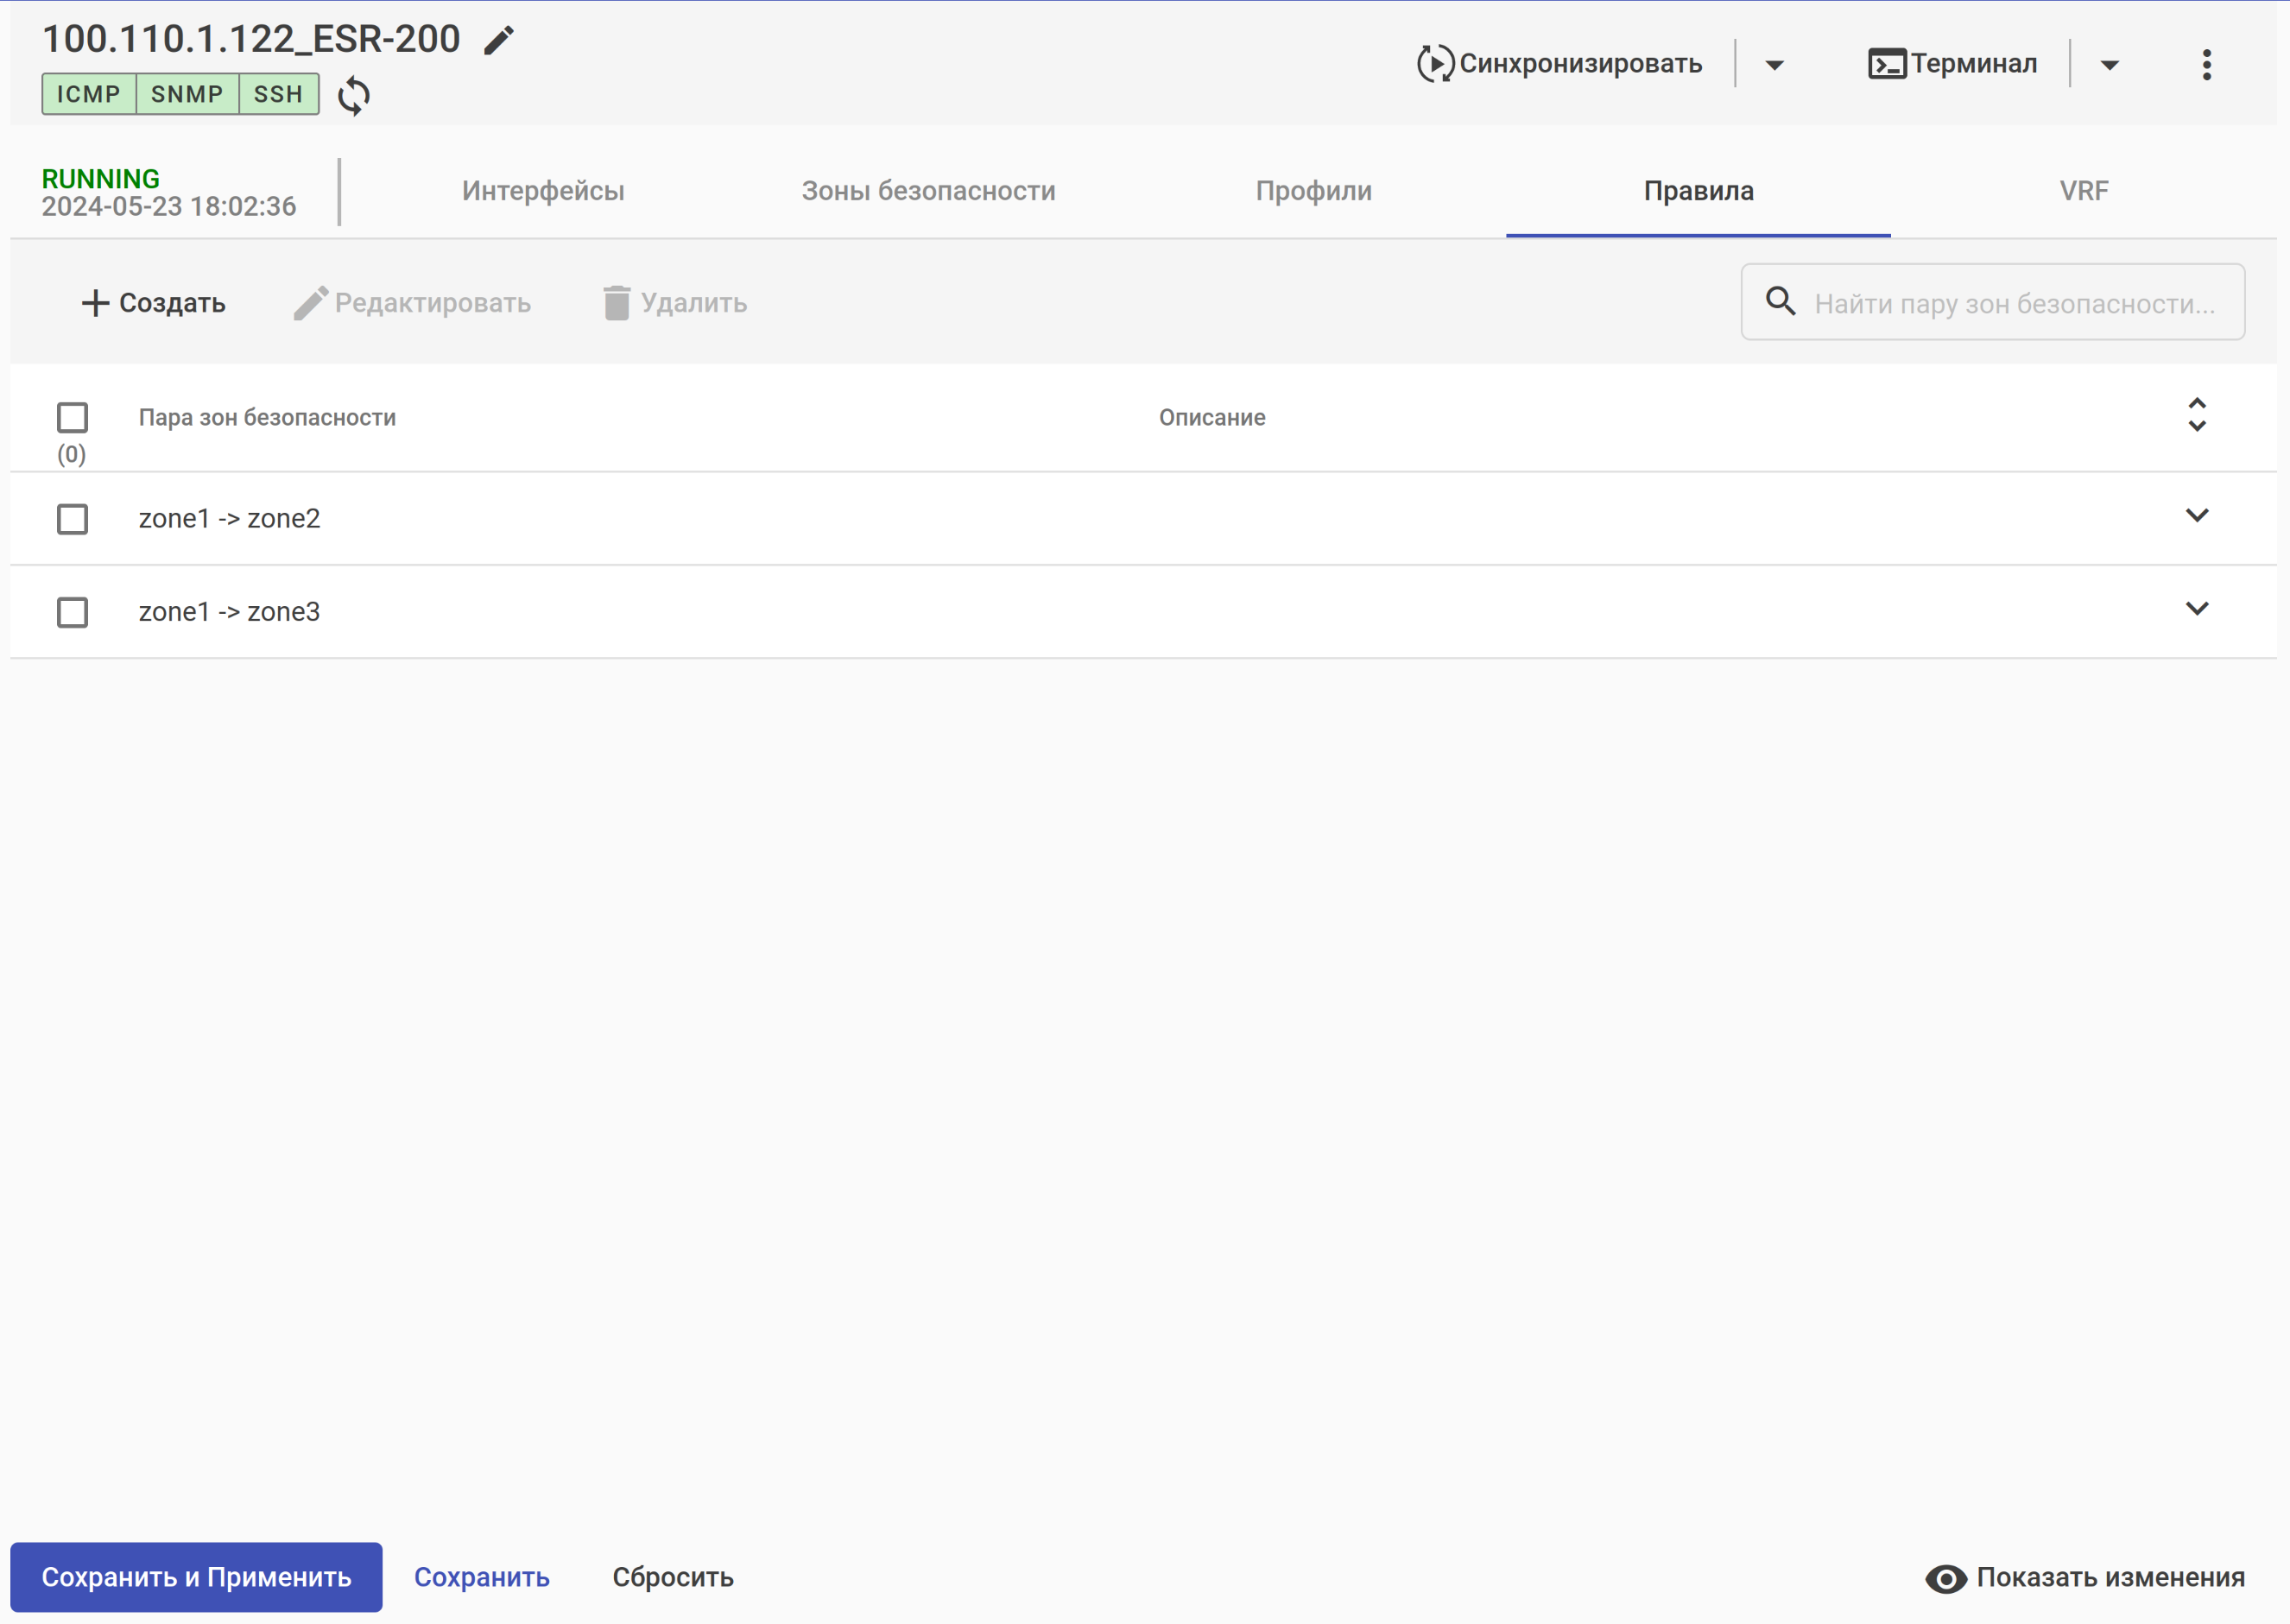Click the plus Создать icon
The width and height of the screenshot is (2290, 1624).
pyautogui.click(x=95, y=303)
